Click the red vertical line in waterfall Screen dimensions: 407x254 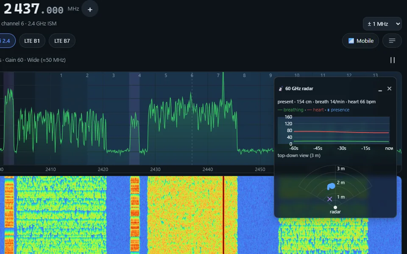click(223, 215)
